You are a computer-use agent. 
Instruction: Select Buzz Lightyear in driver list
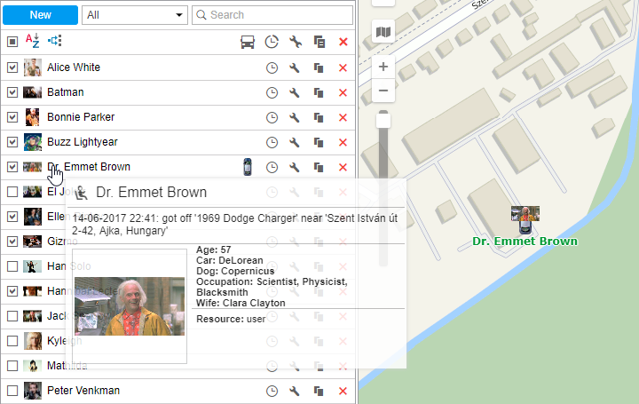[83, 142]
